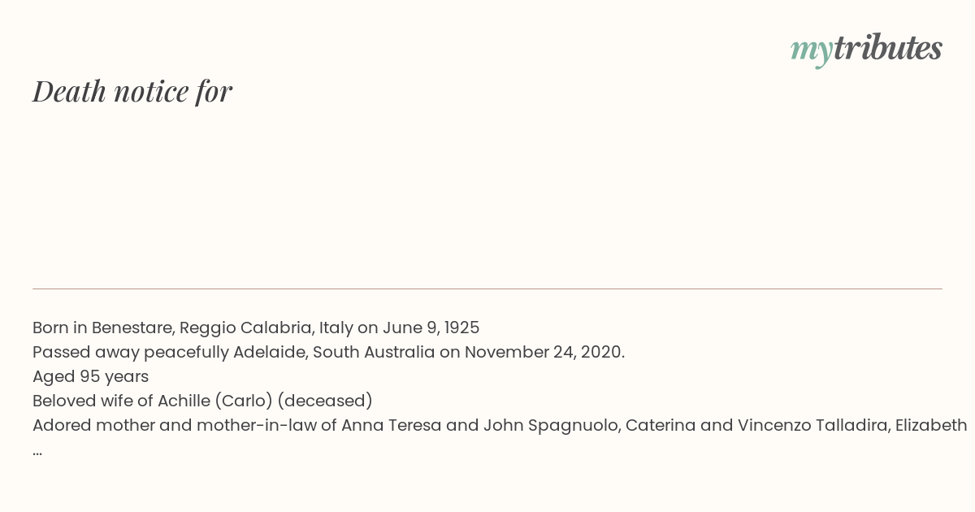Click the name "Elizabeth" at the line end
Viewport: 975px width, 512px height.
coord(931,426)
